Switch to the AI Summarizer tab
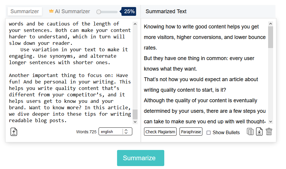 coord(72,11)
